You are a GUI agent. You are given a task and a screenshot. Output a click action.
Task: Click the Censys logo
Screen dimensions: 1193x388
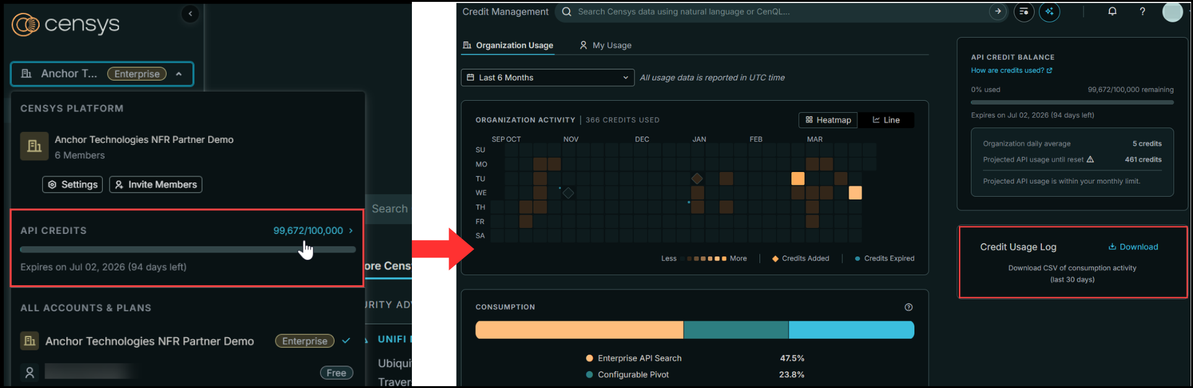(x=65, y=24)
